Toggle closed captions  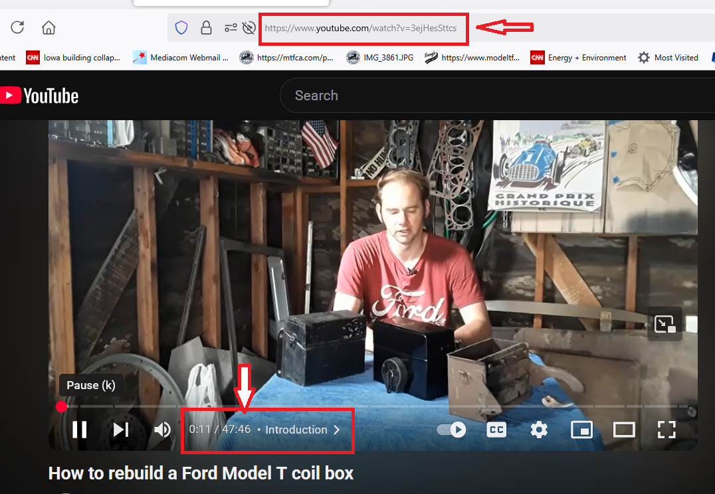pos(496,430)
